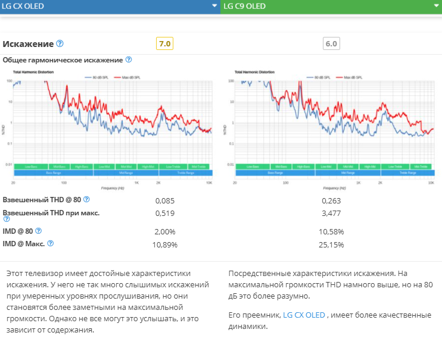Open help icon under Взвешенный THD при макс.
Screen dimensions: 442x345
pyautogui.click(x=7, y=219)
